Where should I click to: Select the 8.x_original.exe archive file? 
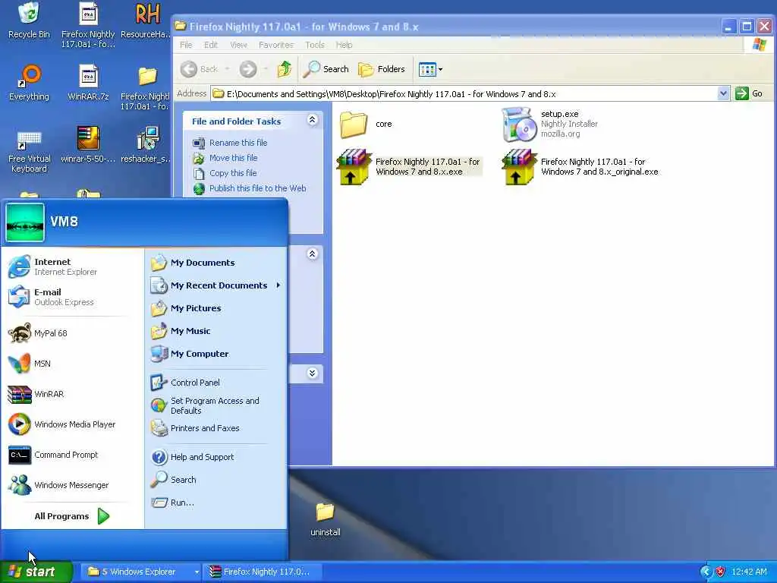click(580, 166)
